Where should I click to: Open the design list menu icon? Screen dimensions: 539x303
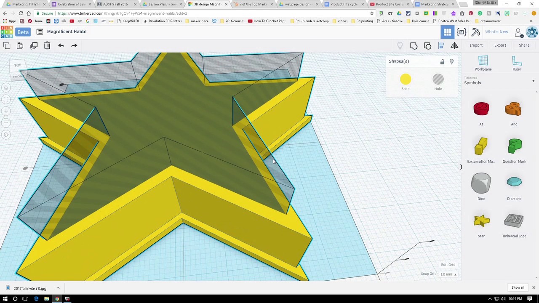40,32
